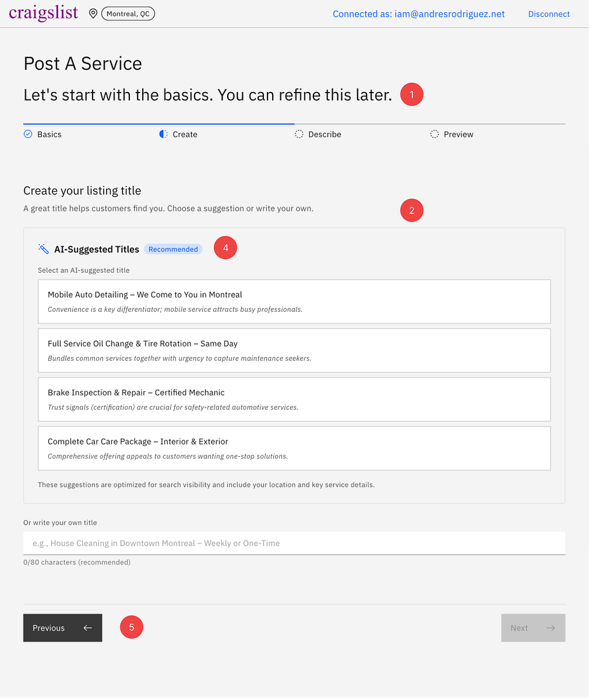This screenshot has width=589, height=698.
Task: Click the craigslist logo
Action: point(43,13)
